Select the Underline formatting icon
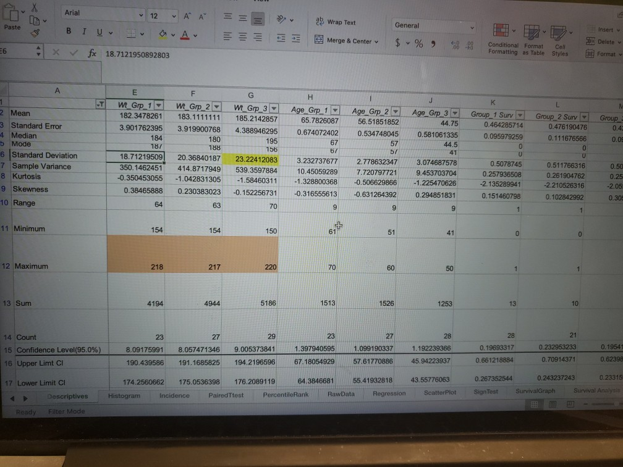The image size is (623, 467). point(99,32)
